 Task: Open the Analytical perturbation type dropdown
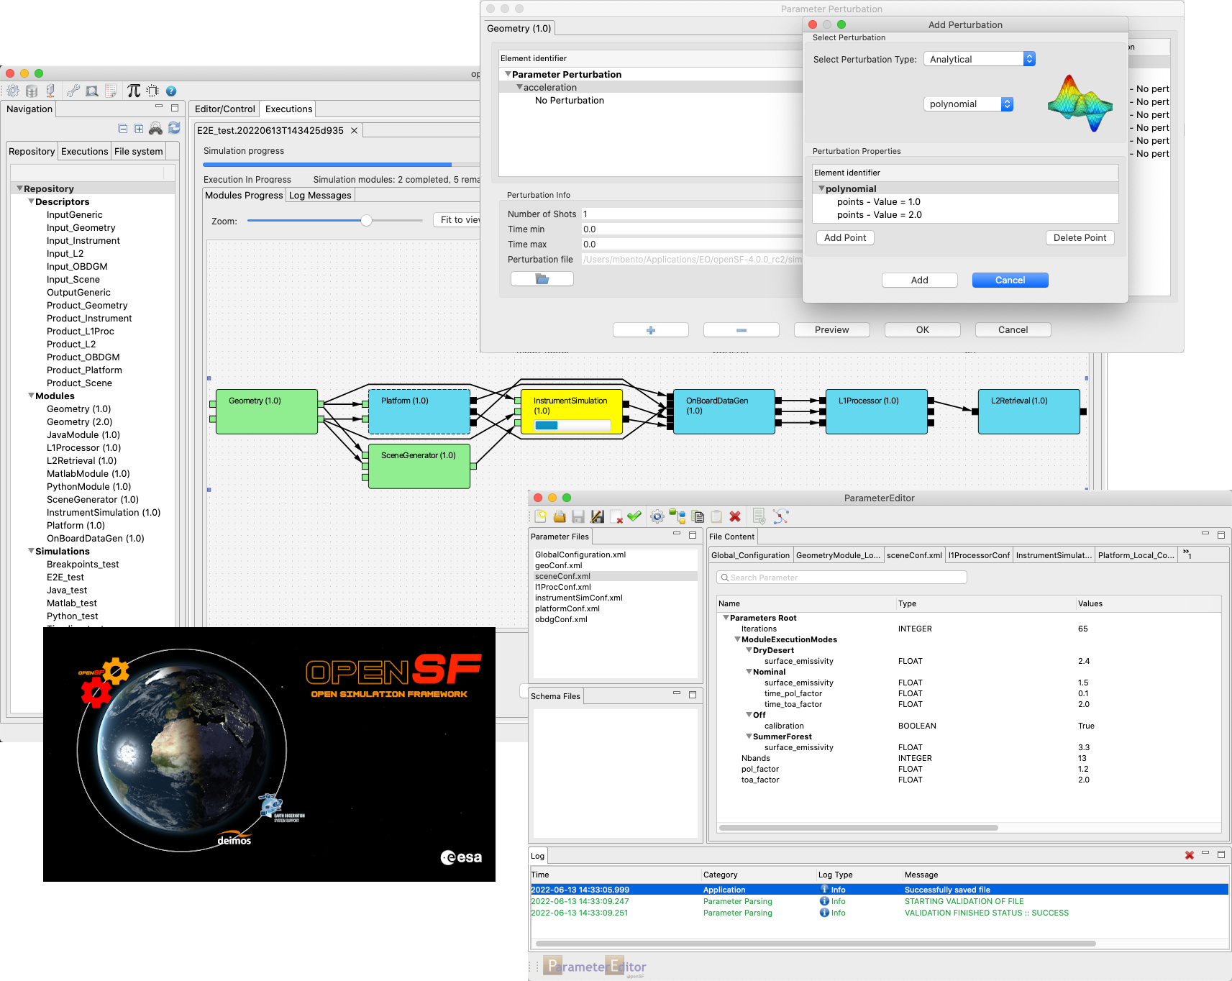pos(979,59)
